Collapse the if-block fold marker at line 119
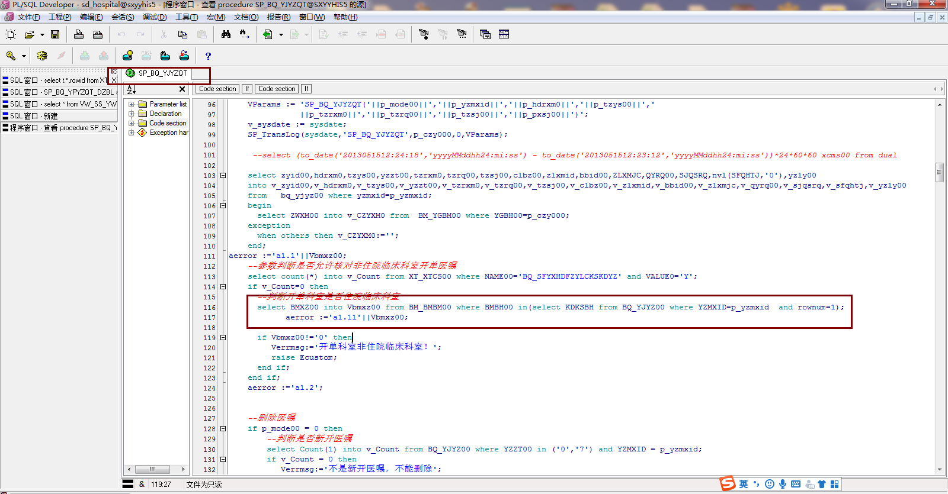Screen dimensions: 948x494 223,338
